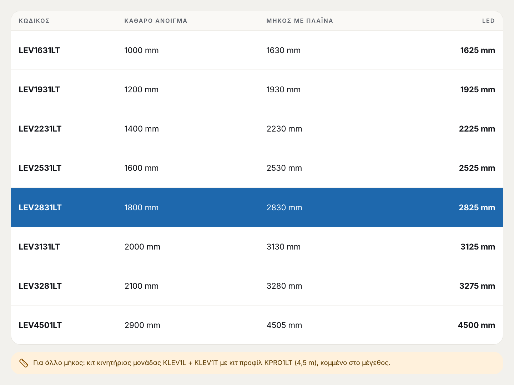The image size is (514, 385).
Task: Click the ΚΑΘΑΡΟ ΑΝΟΙΓΜΑ column header
Action: [x=156, y=21]
